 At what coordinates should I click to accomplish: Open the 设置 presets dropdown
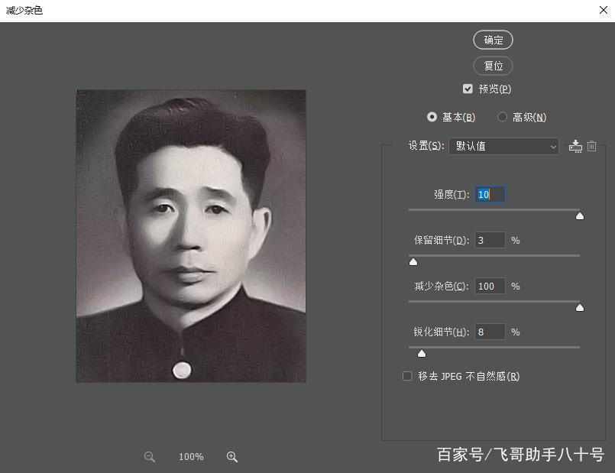click(x=504, y=146)
